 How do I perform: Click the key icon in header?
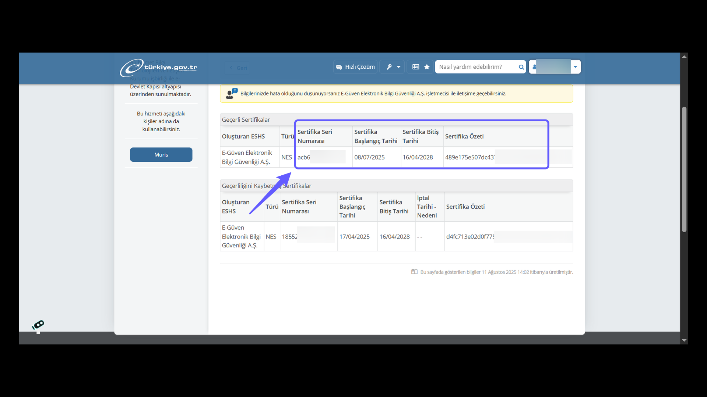point(389,67)
